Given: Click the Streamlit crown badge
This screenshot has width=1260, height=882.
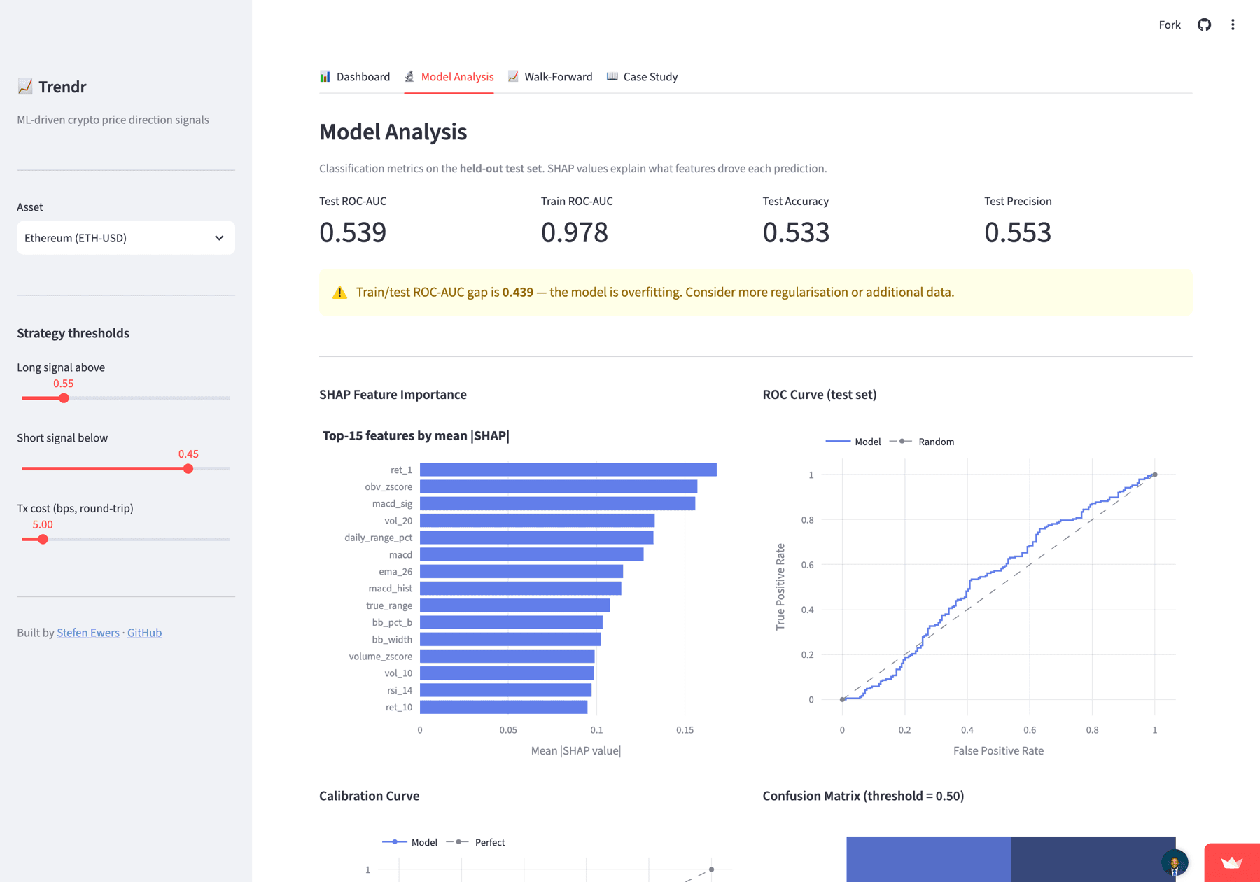Looking at the screenshot, I should [x=1232, y=862].
